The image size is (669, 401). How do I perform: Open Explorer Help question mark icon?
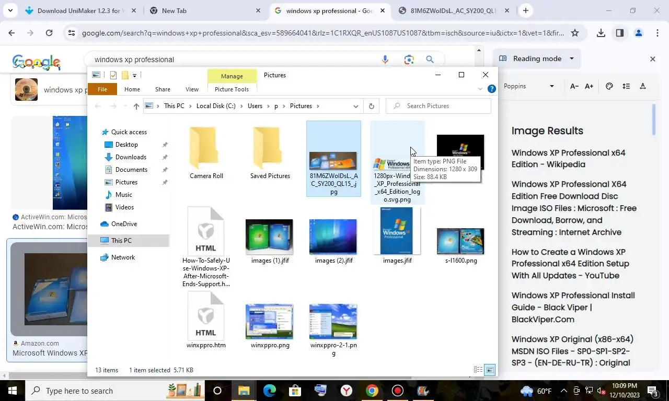(491, 89)
